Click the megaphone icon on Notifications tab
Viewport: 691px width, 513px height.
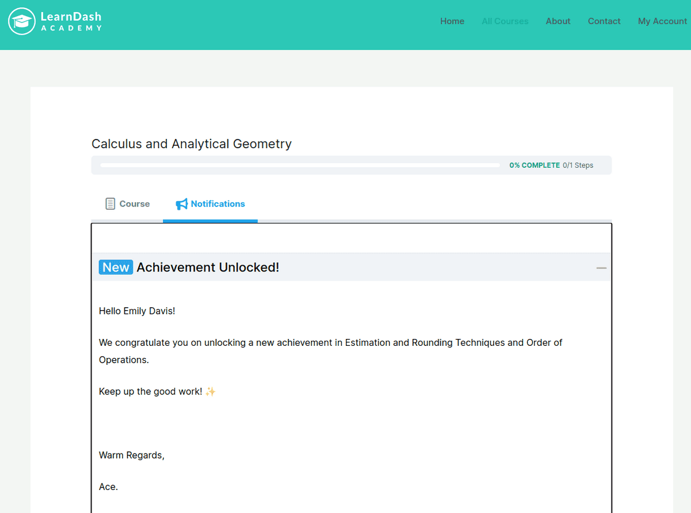click(181, 204)
